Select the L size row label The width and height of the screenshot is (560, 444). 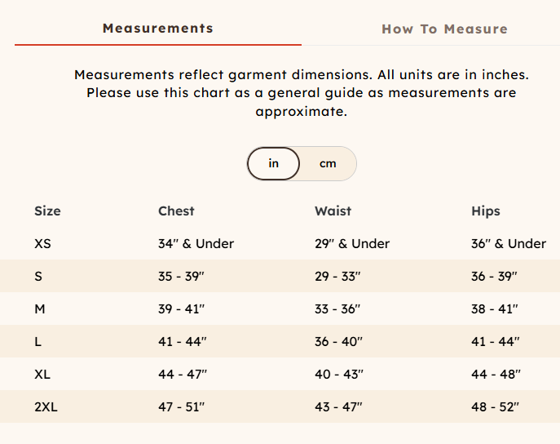[37, 342]
